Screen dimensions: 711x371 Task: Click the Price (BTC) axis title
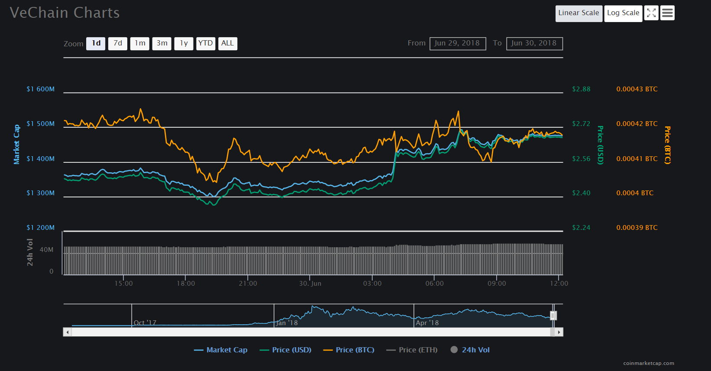click(668, 145)
